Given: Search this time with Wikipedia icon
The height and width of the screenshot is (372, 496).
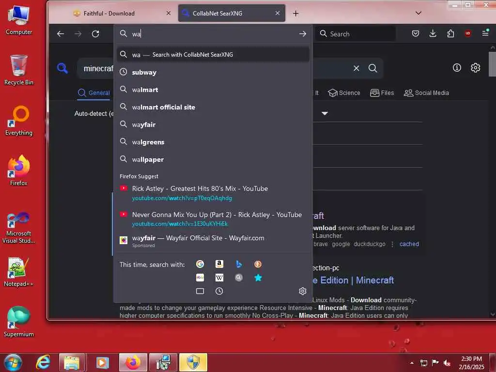Looking at the screenshot, I should 219,278.
